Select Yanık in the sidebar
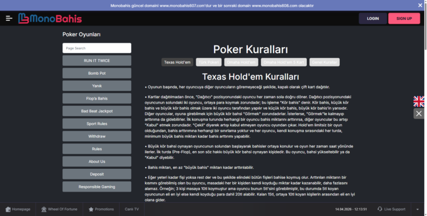The width and height of the screenshot is (427, 216). [97, 86]
